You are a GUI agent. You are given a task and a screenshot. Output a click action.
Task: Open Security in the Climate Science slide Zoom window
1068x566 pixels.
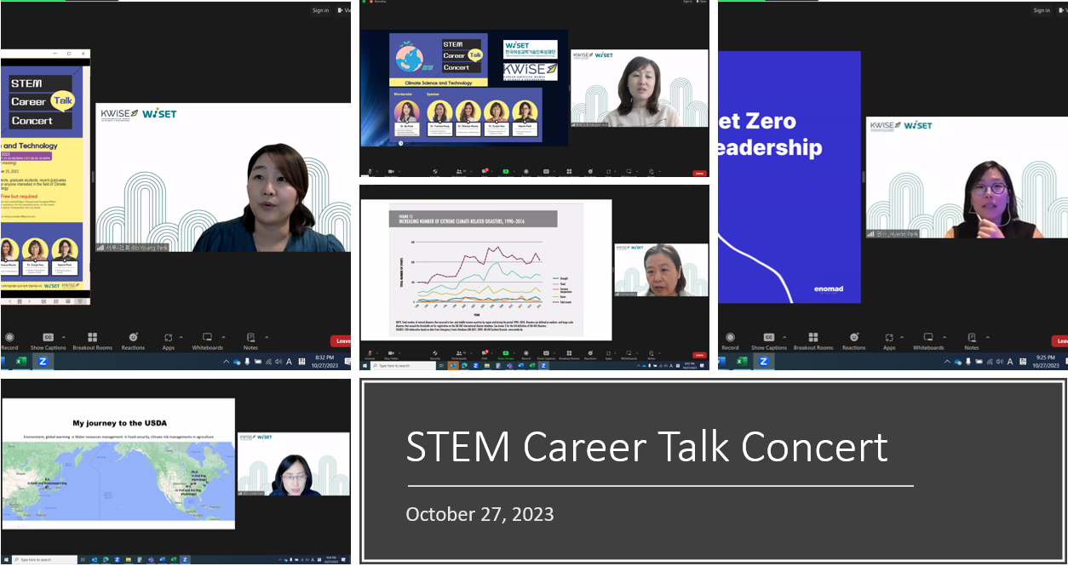pyautogui.click(x=435, y=173)
